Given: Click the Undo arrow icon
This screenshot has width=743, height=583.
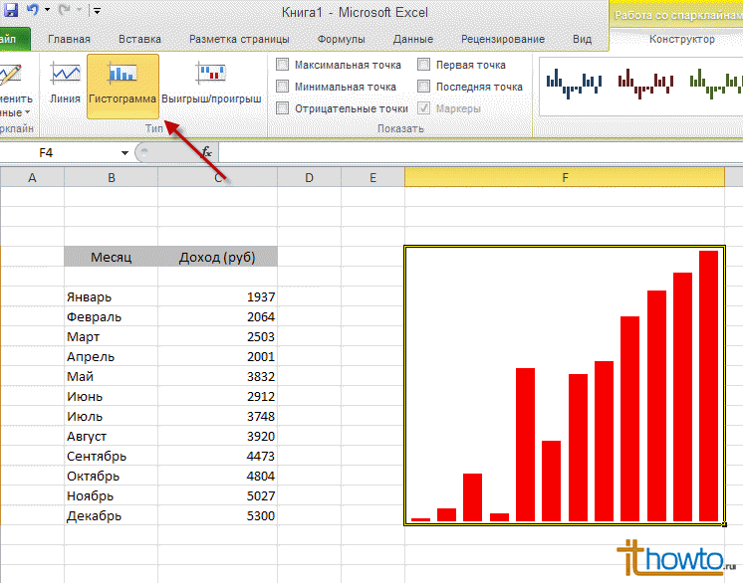Looking at the screenshot, I should pos(32,9).
